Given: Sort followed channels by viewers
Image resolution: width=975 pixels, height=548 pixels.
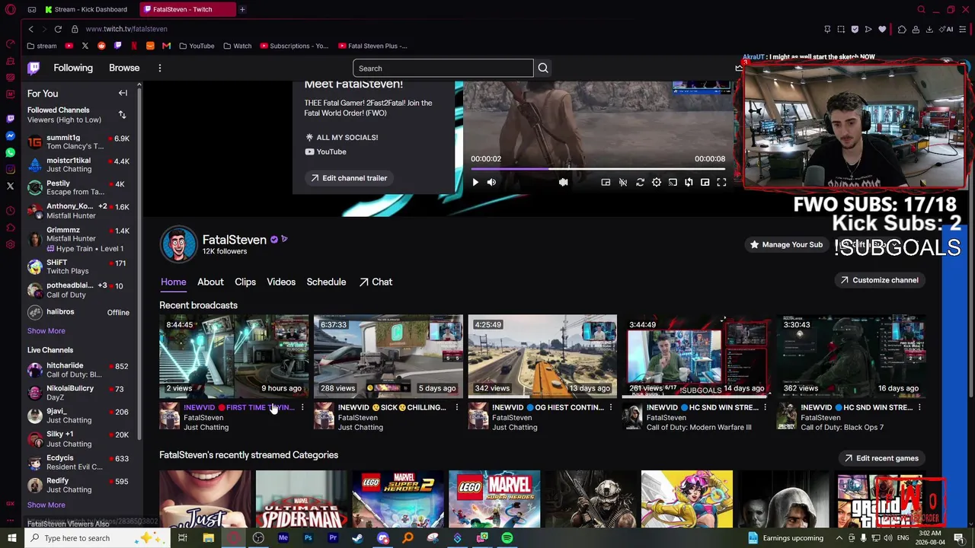Looking at the screenshot, I should [x=122, y=115].
